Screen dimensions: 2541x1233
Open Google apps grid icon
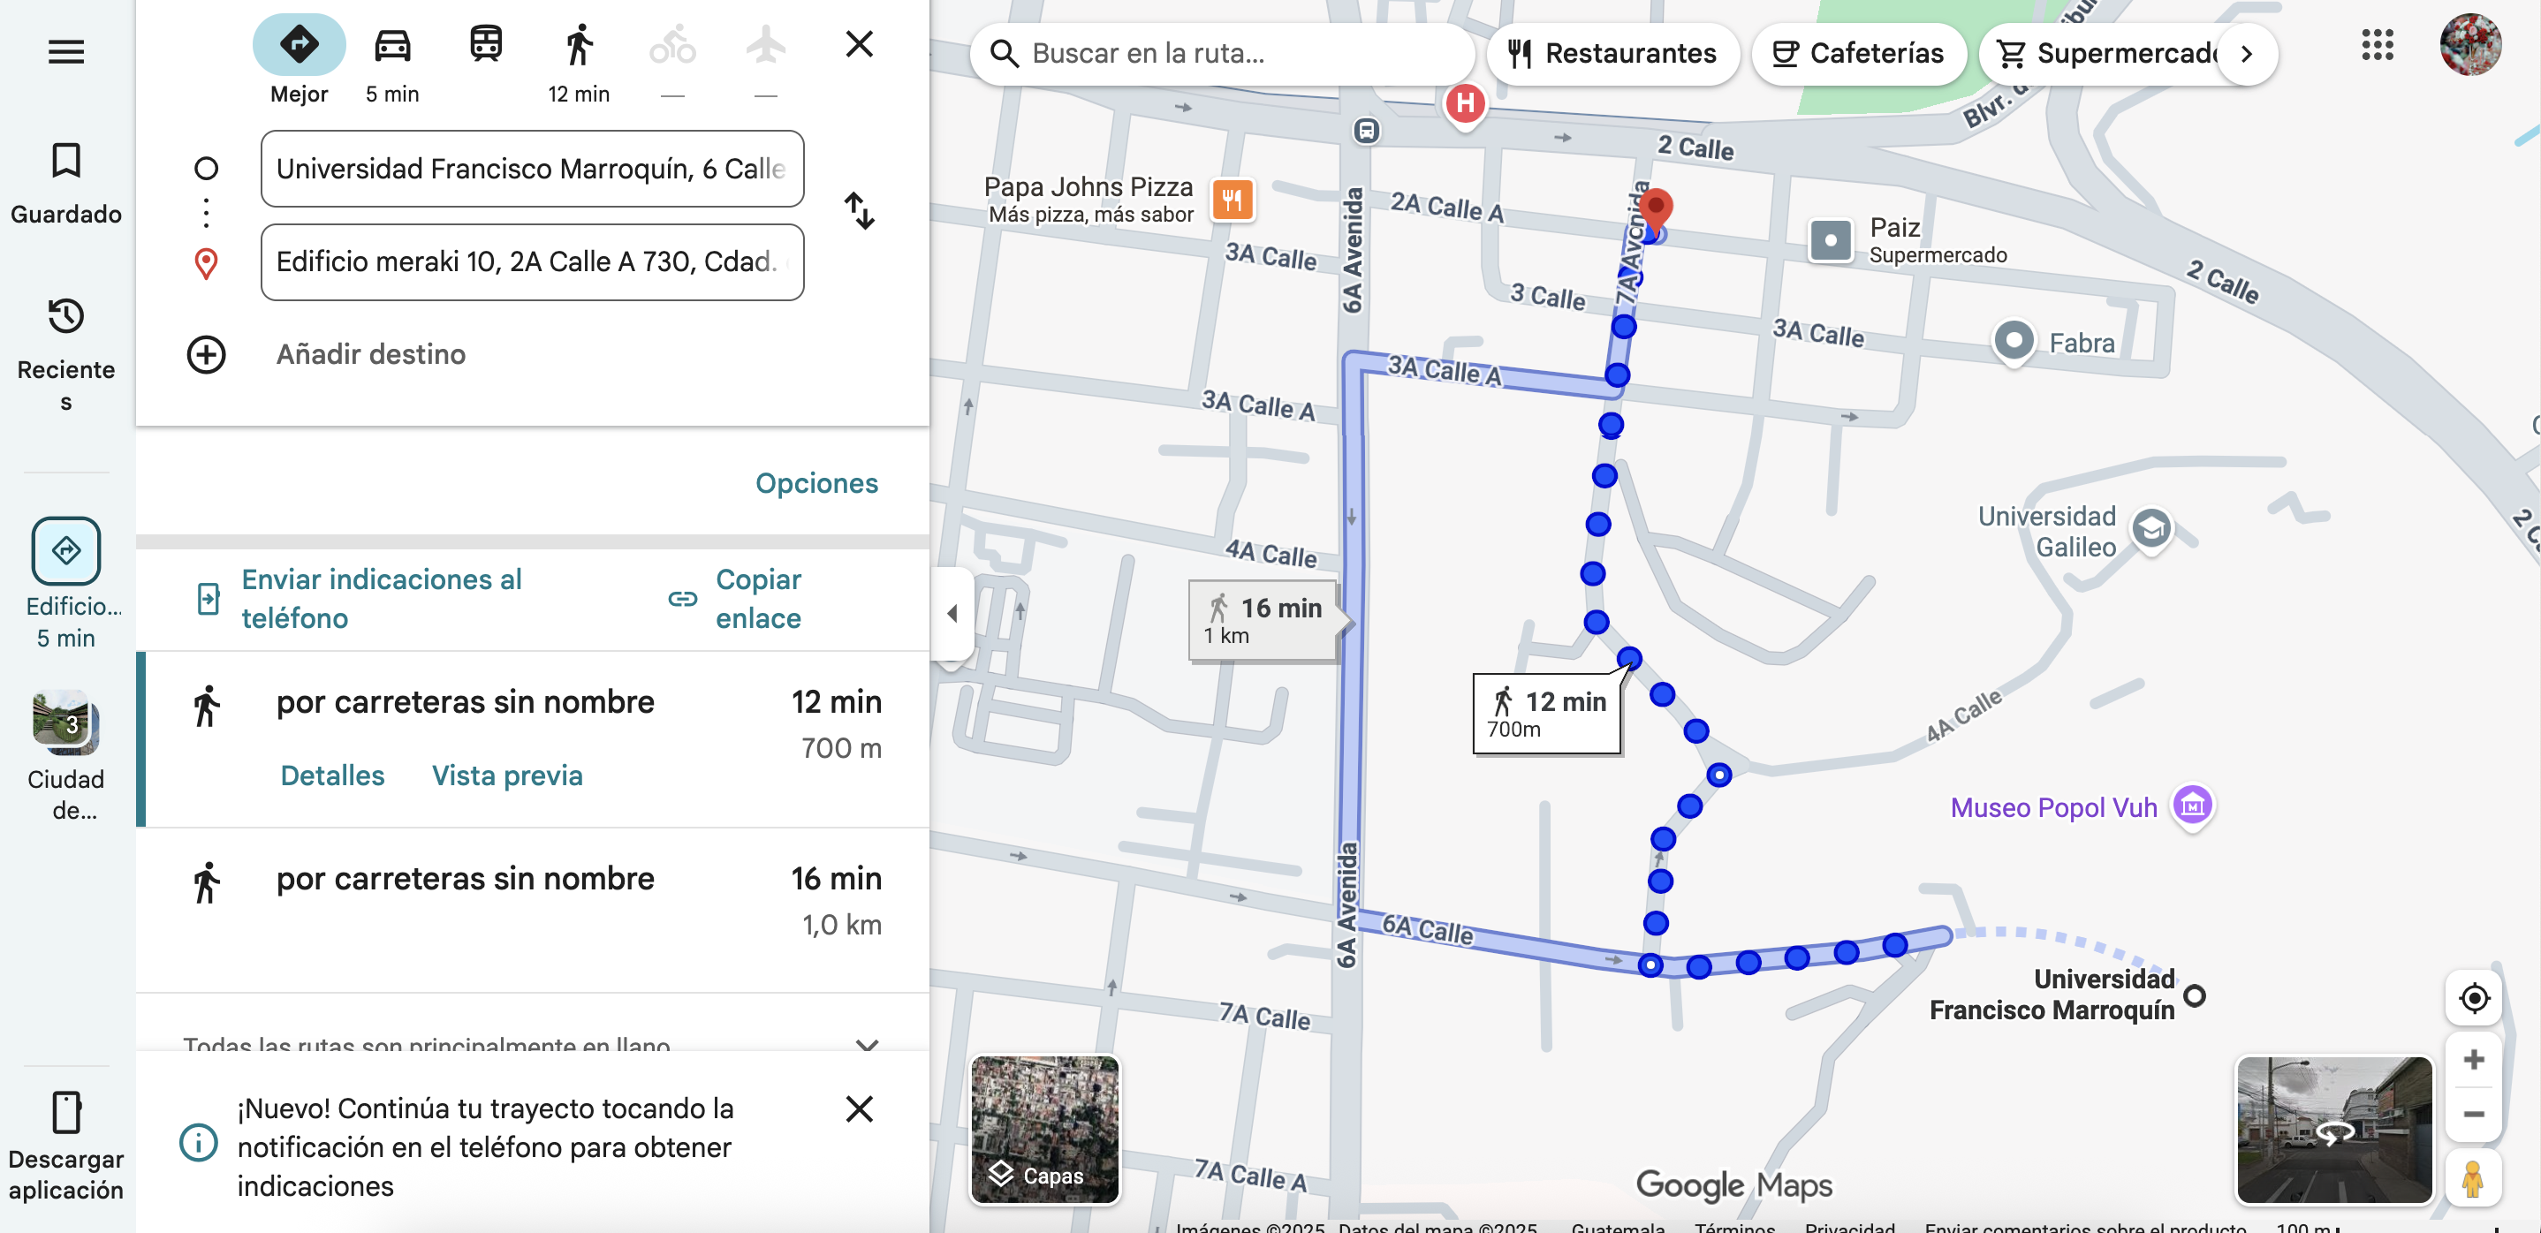(2378, 44)
